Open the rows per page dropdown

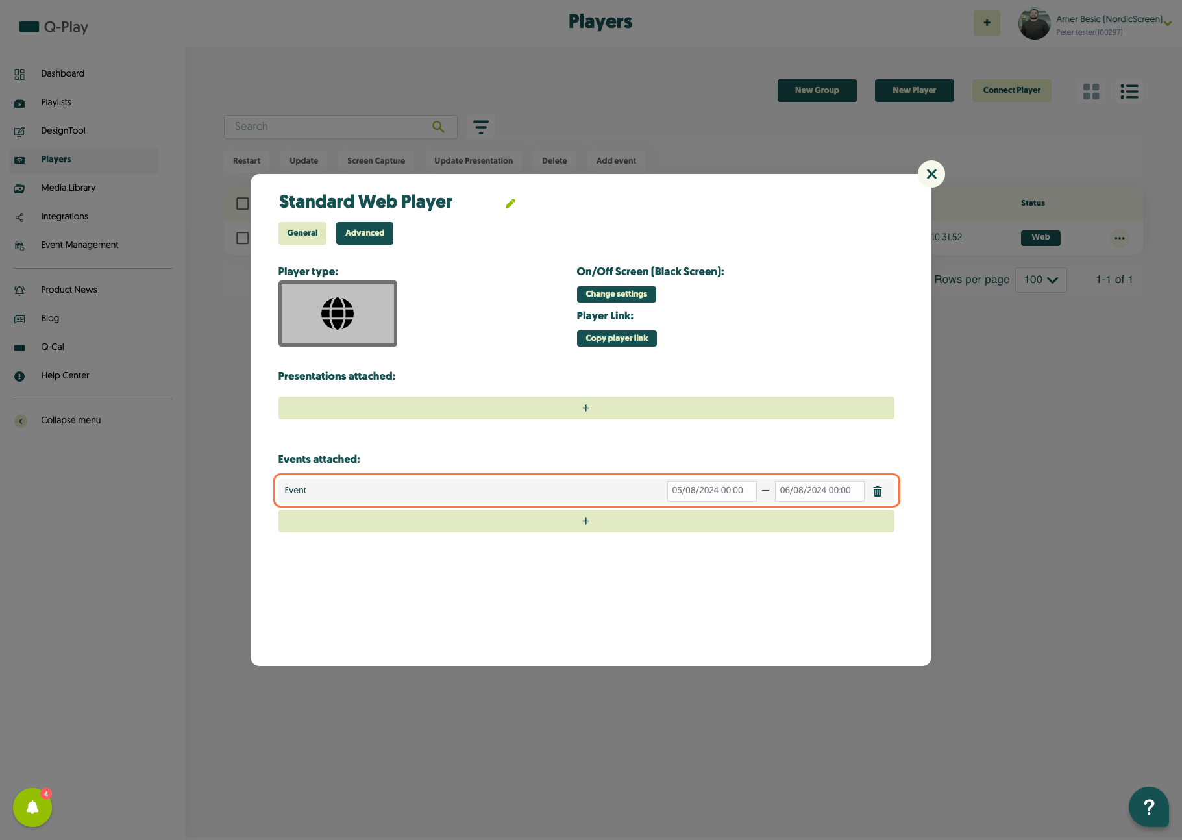(1040, 280)
